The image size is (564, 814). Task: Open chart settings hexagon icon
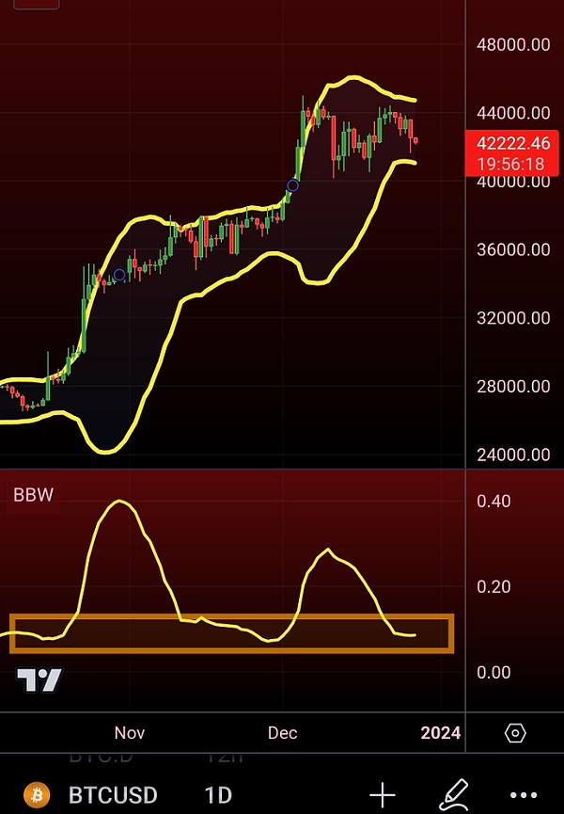pos(514,733)
